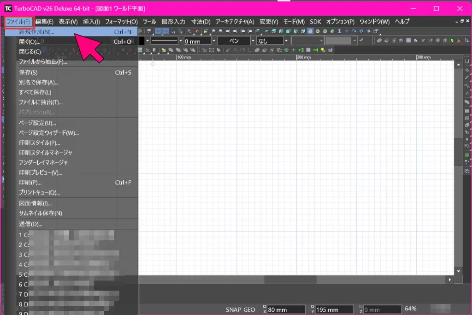Open the 編集(E) menu
Image resolution: width=472 pixels, height=315 pixels.
click(x=44, y=21)
